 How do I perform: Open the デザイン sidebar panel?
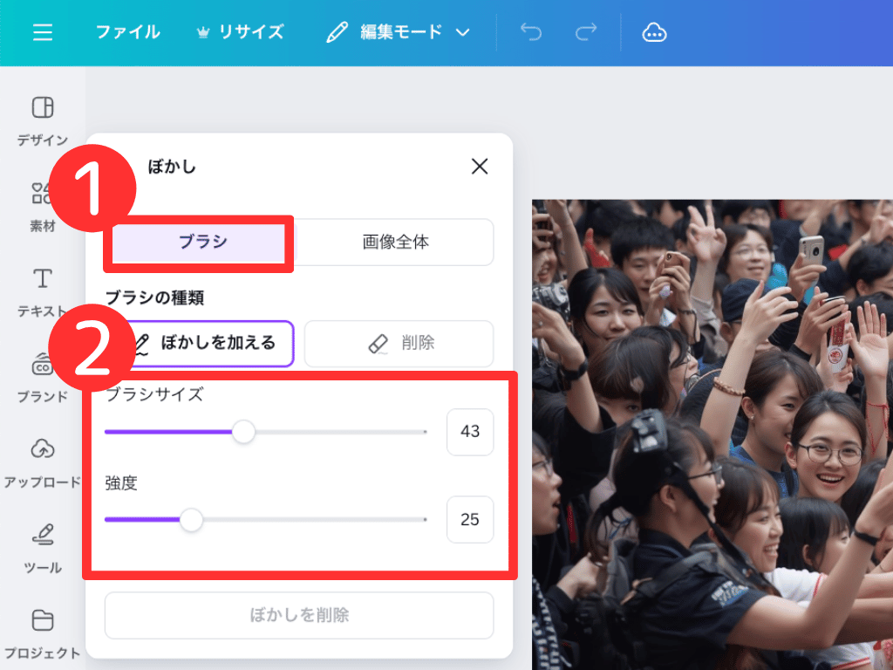pyautogui.click(x=42, y=120)
